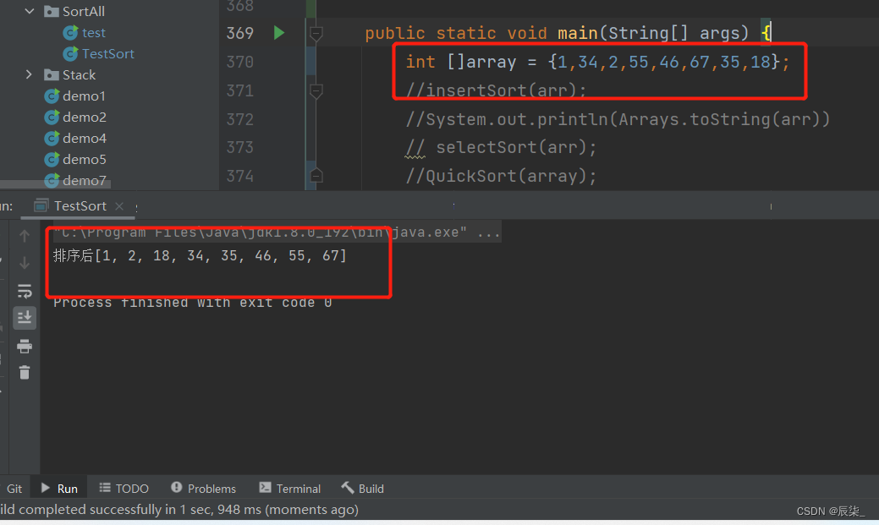Click line number 369 in gutter
The width and height of the screenshot is (879, 525).
coord(240,33)
